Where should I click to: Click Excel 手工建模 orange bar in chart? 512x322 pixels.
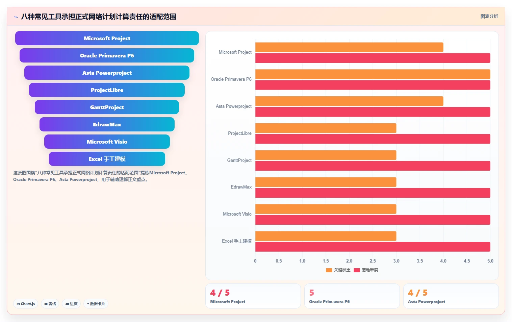(x=326, y=236)
